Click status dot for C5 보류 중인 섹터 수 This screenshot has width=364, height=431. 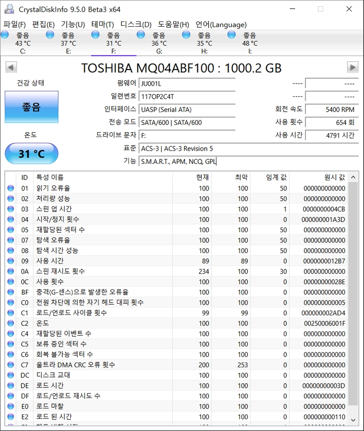tap(10, 344)
